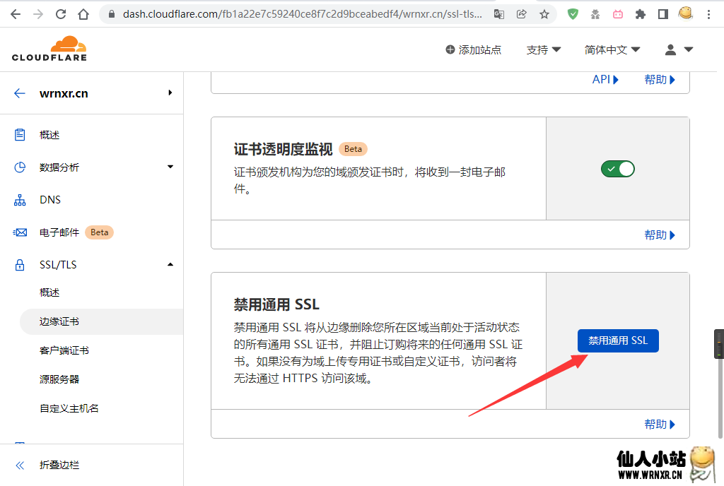This screenshot has height=486, width=724.
Task: Toggle the browser side panel icon
Action: (x=663, y=14)
